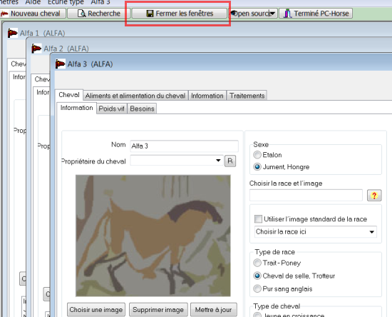Image resolution: width=392 pixels, height=317 pixels.
Task: Click the magnifier icon on Recherche
Action: click(81, 14)
